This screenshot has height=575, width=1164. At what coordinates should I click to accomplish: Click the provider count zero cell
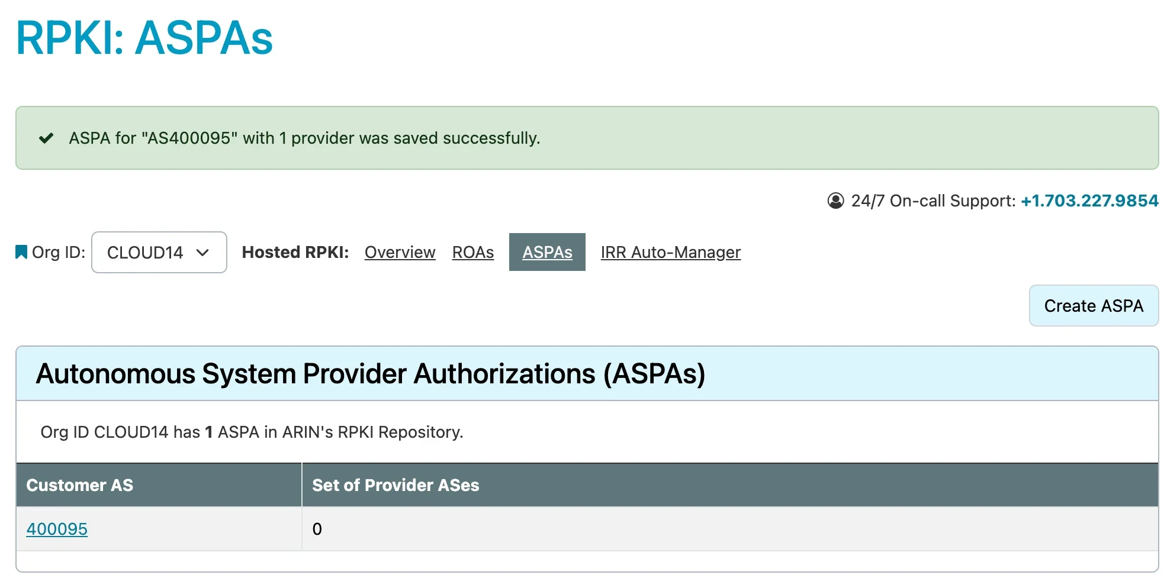click(x=317, y=529)
